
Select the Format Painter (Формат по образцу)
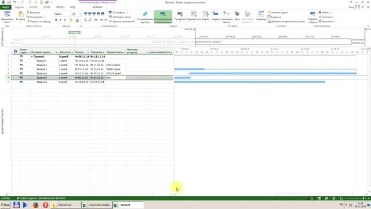pyautogui.click(x=39, y=21)
